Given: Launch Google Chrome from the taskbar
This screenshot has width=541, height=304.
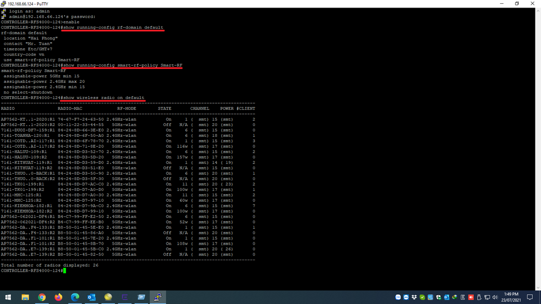Looking at the screenshot, I should [42, 297].
